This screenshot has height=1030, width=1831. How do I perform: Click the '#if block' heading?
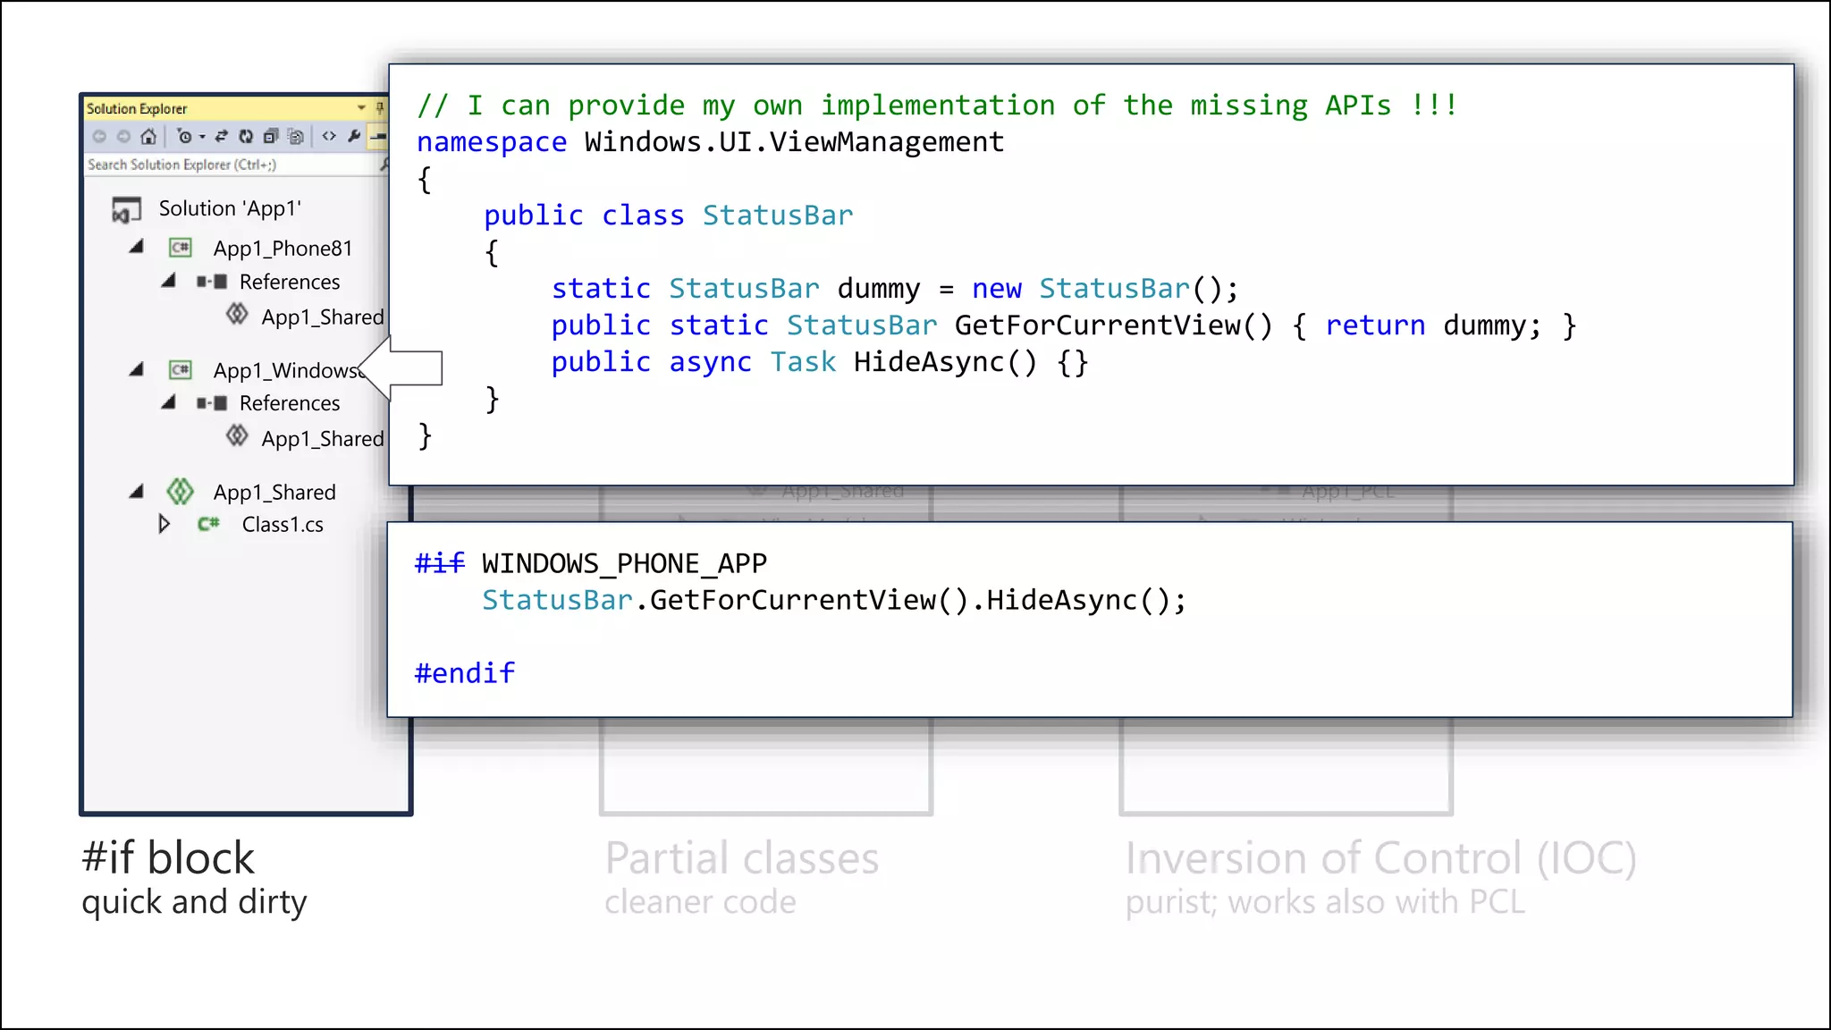coord(168,858)
